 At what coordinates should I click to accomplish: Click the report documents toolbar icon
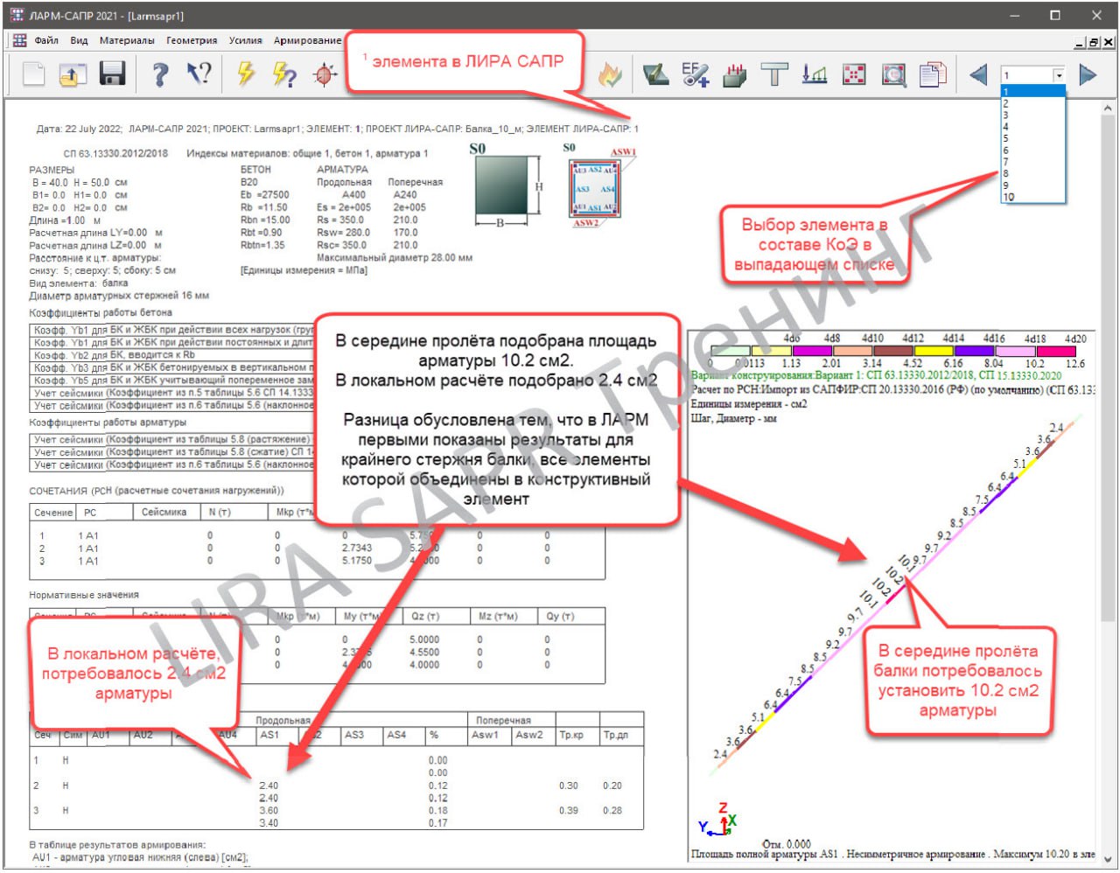click(x=933, y=73)
